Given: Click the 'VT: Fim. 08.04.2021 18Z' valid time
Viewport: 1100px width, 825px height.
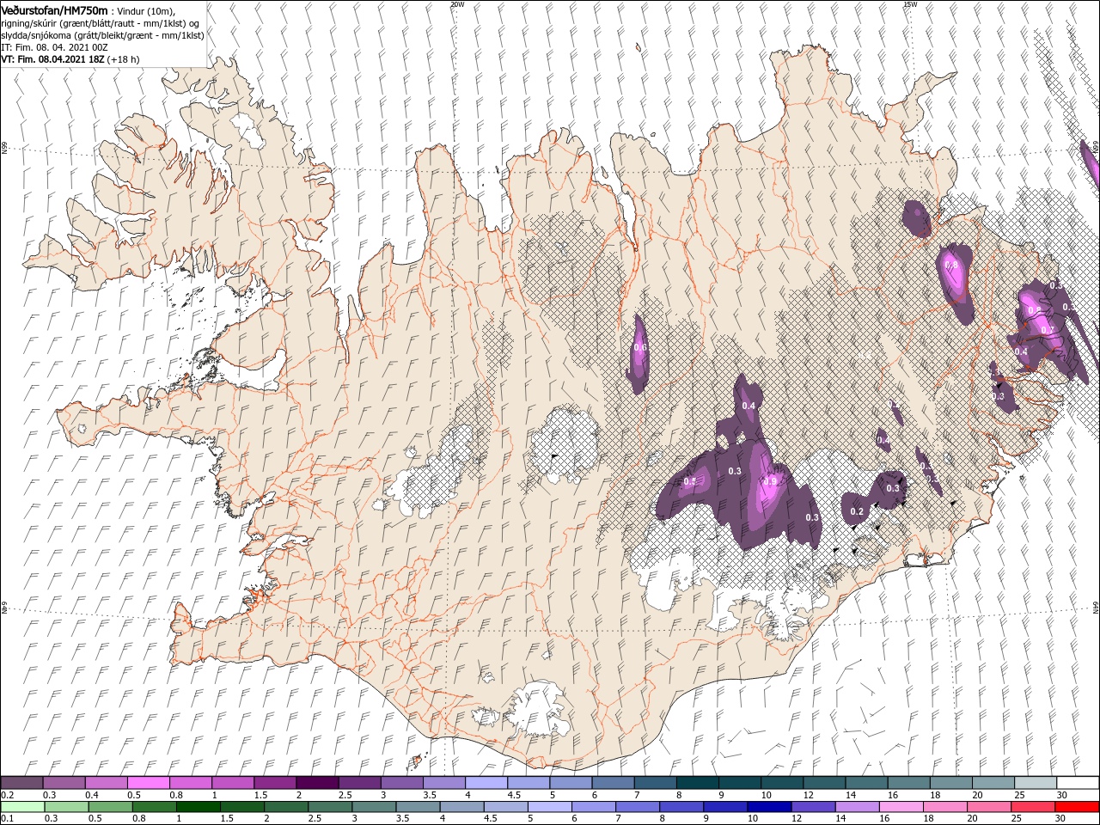Looking at the screenshot, I should (52, 59).
